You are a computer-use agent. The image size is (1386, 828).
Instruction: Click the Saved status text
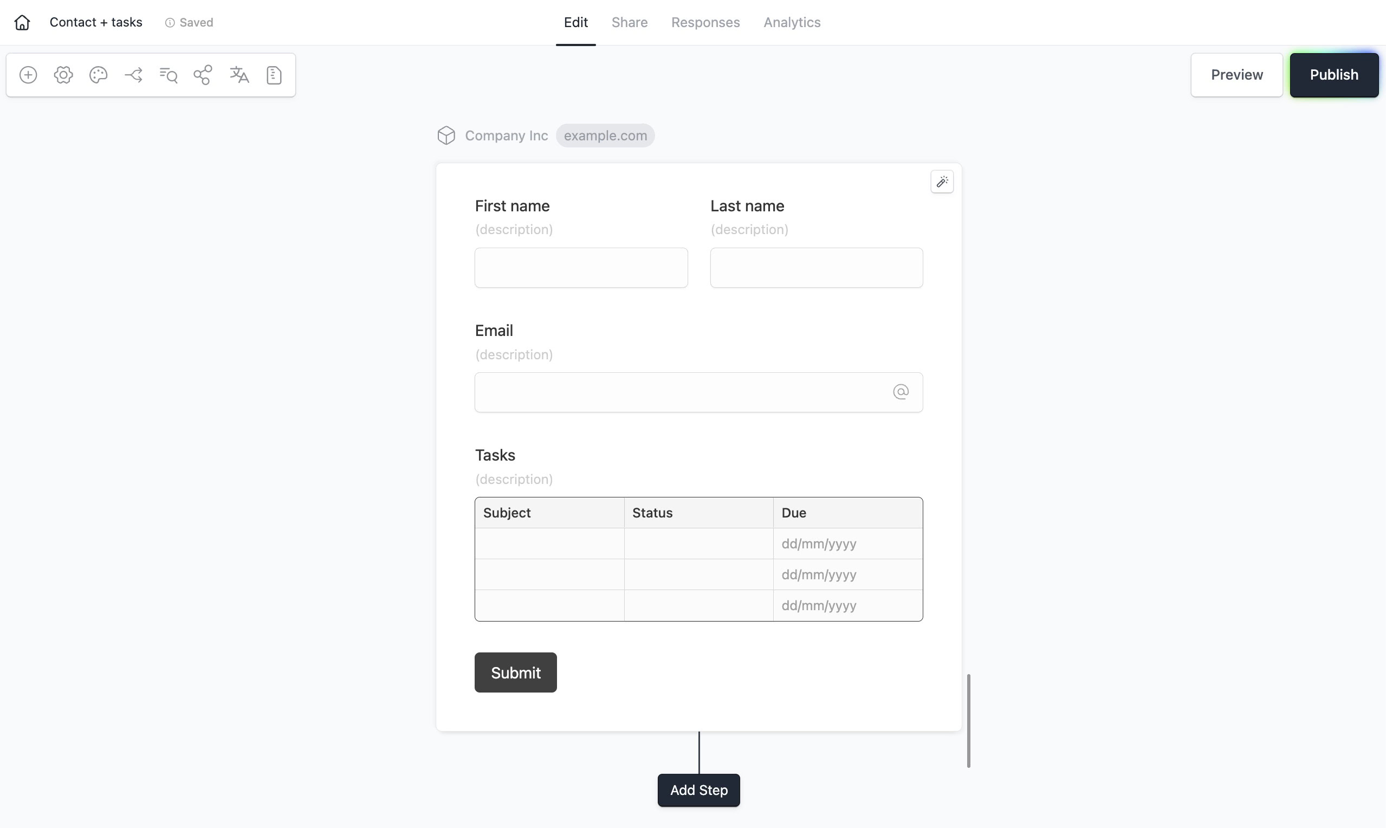(196, 22)
